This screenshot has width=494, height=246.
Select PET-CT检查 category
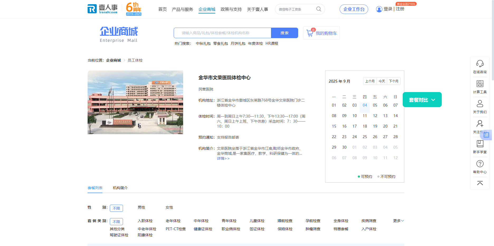176,229
